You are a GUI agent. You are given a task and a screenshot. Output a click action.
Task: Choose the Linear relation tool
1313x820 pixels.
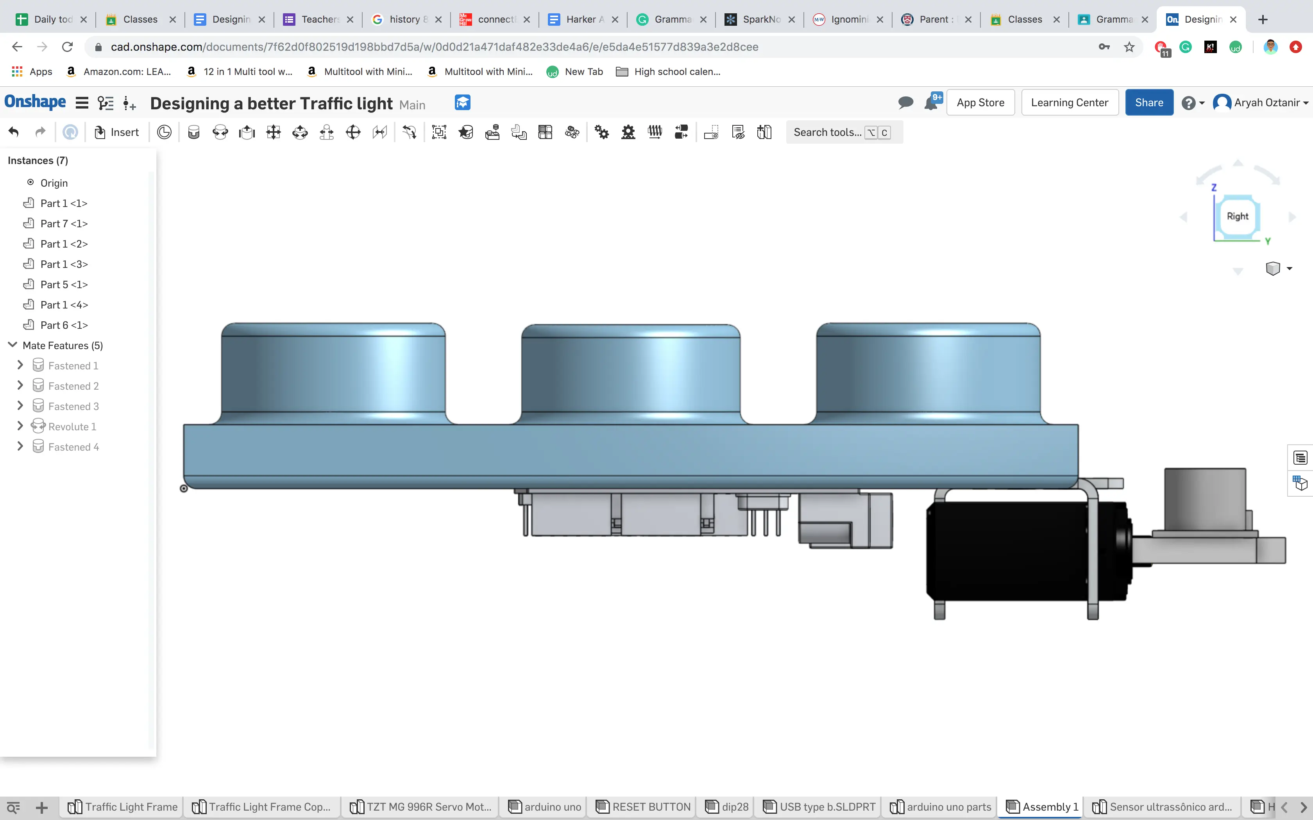[682, 132]
